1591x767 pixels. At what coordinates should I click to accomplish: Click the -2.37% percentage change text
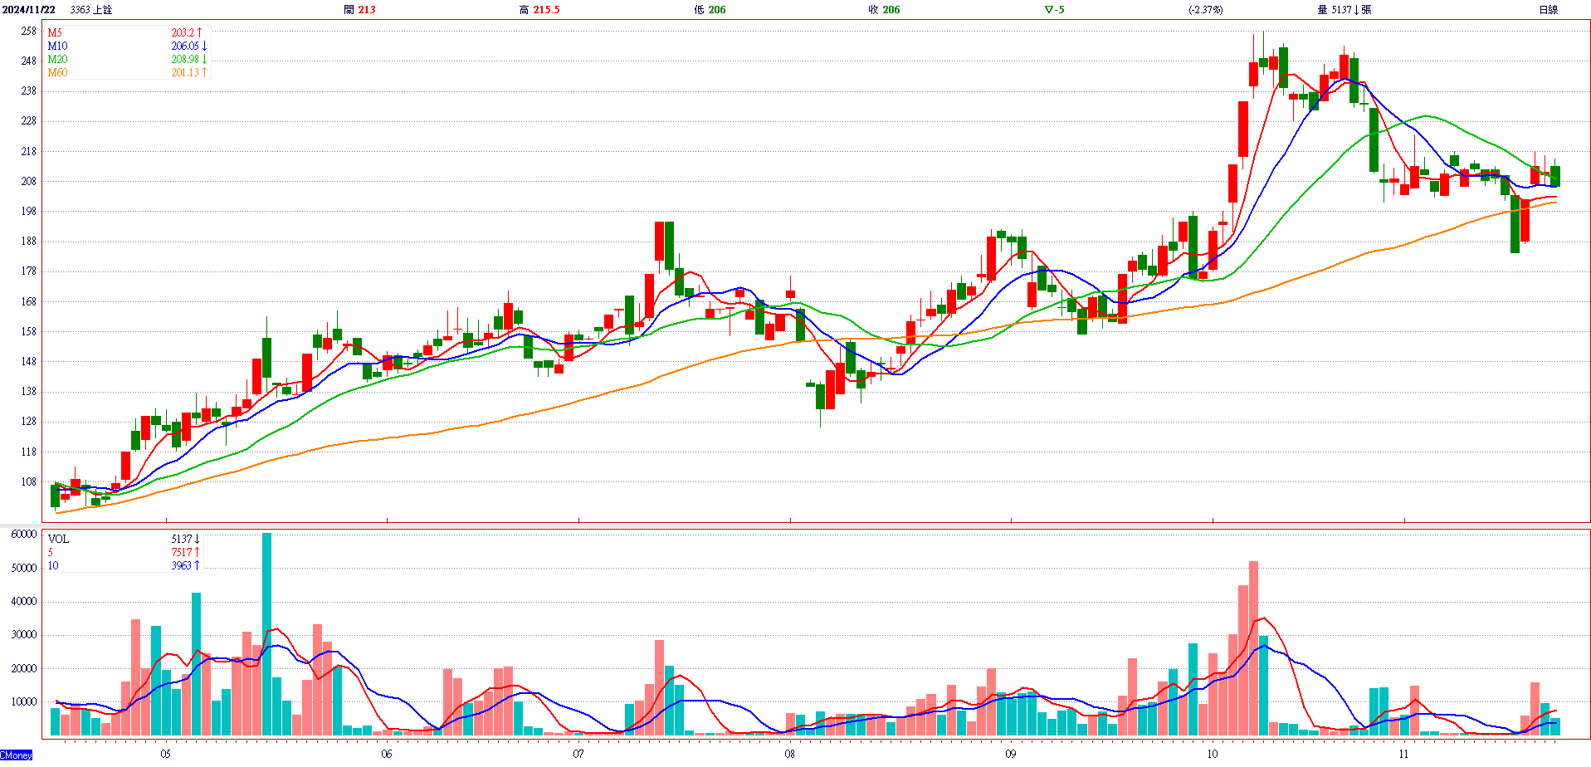[x=1205, y=10]
